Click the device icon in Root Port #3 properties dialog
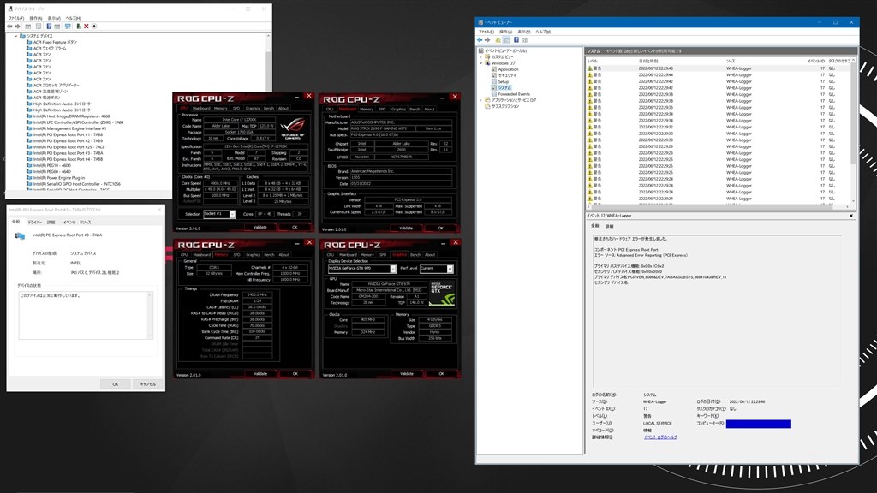This screenshot has height=493, width=877. (20, 236)
